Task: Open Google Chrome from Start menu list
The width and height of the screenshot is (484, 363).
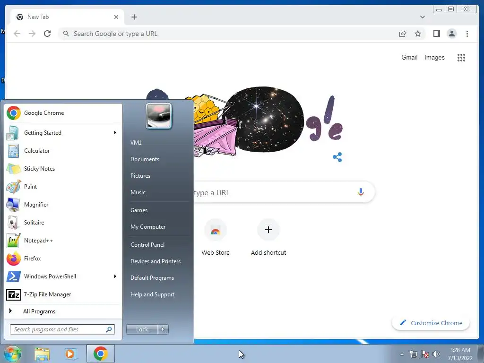Action: (63, 113)
